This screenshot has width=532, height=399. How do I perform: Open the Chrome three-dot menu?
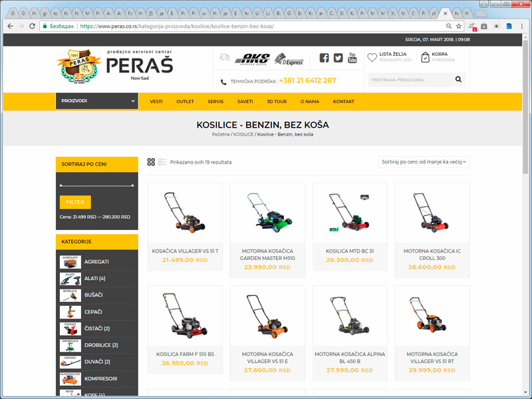click(522, 26)
